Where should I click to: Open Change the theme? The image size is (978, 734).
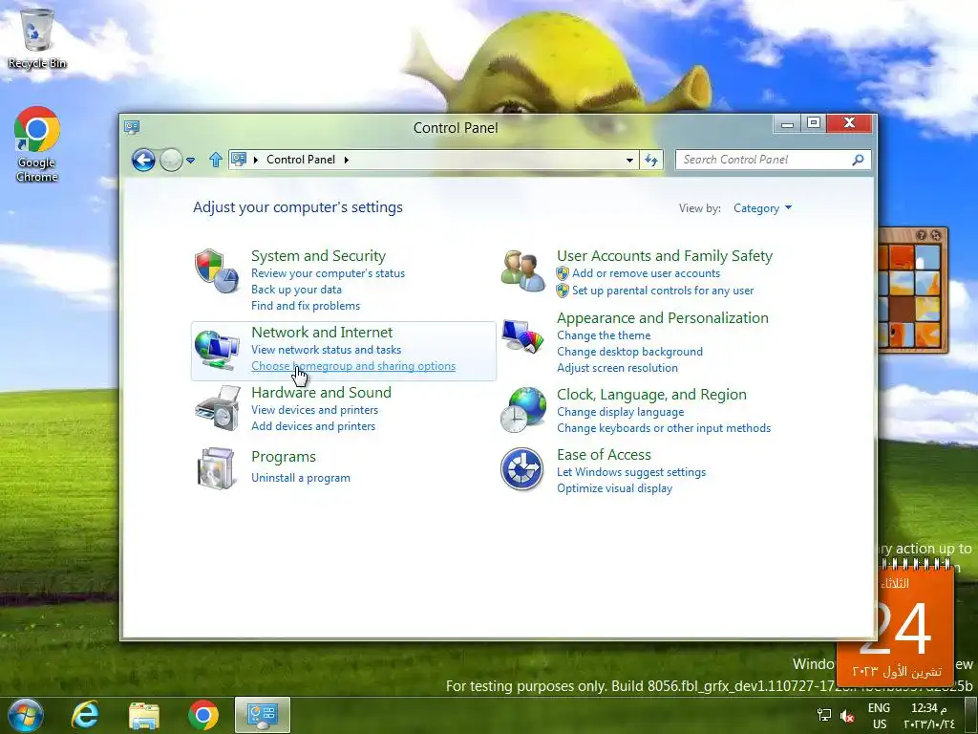[604, 335]
